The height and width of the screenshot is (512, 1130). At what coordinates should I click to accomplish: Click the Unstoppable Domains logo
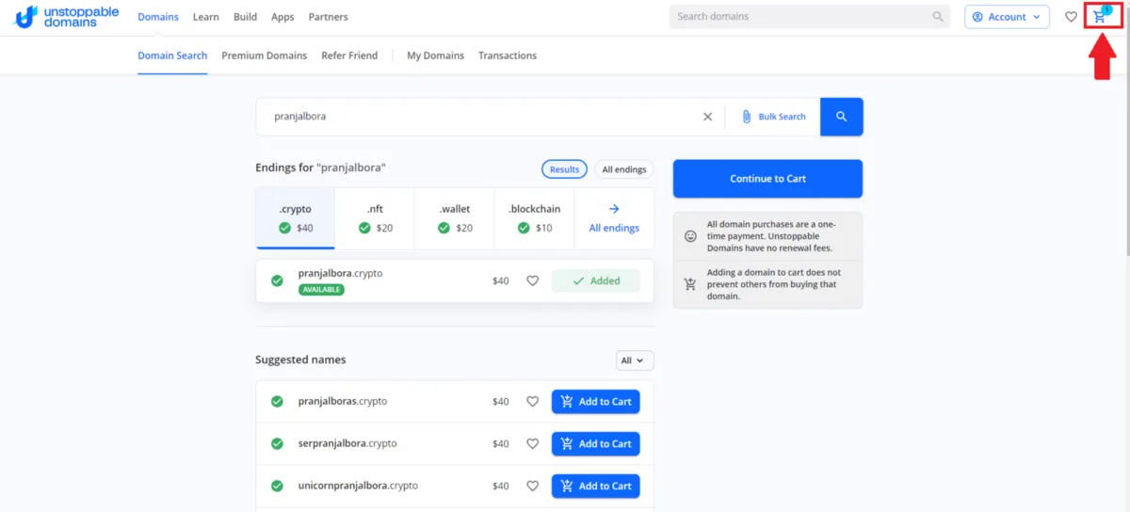click(x=66, y=17)
